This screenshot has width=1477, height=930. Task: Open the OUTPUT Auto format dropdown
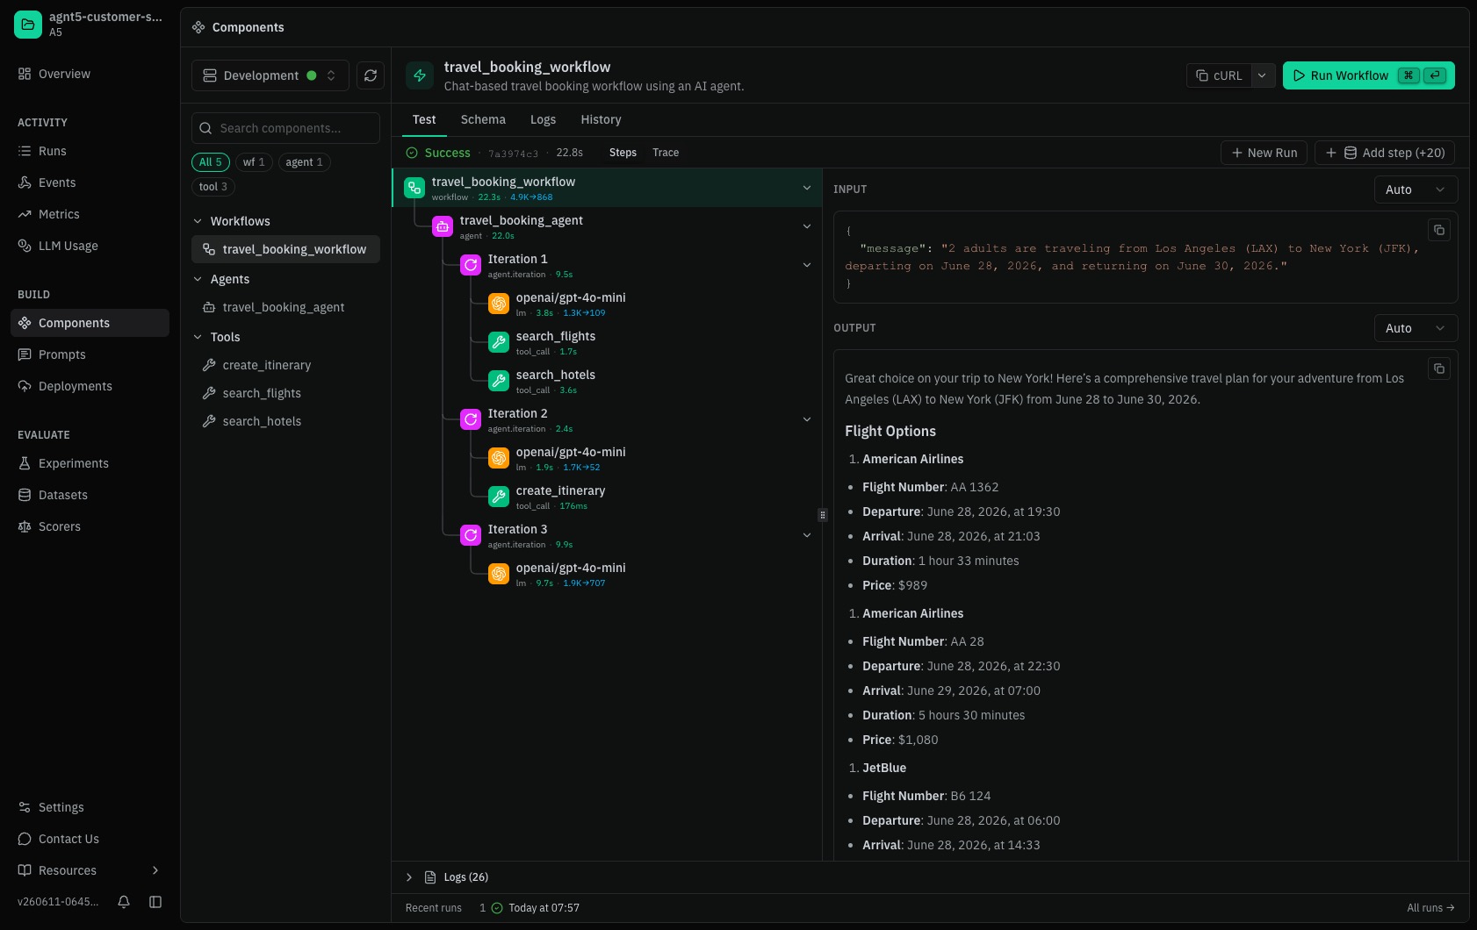click(1416, 328)
